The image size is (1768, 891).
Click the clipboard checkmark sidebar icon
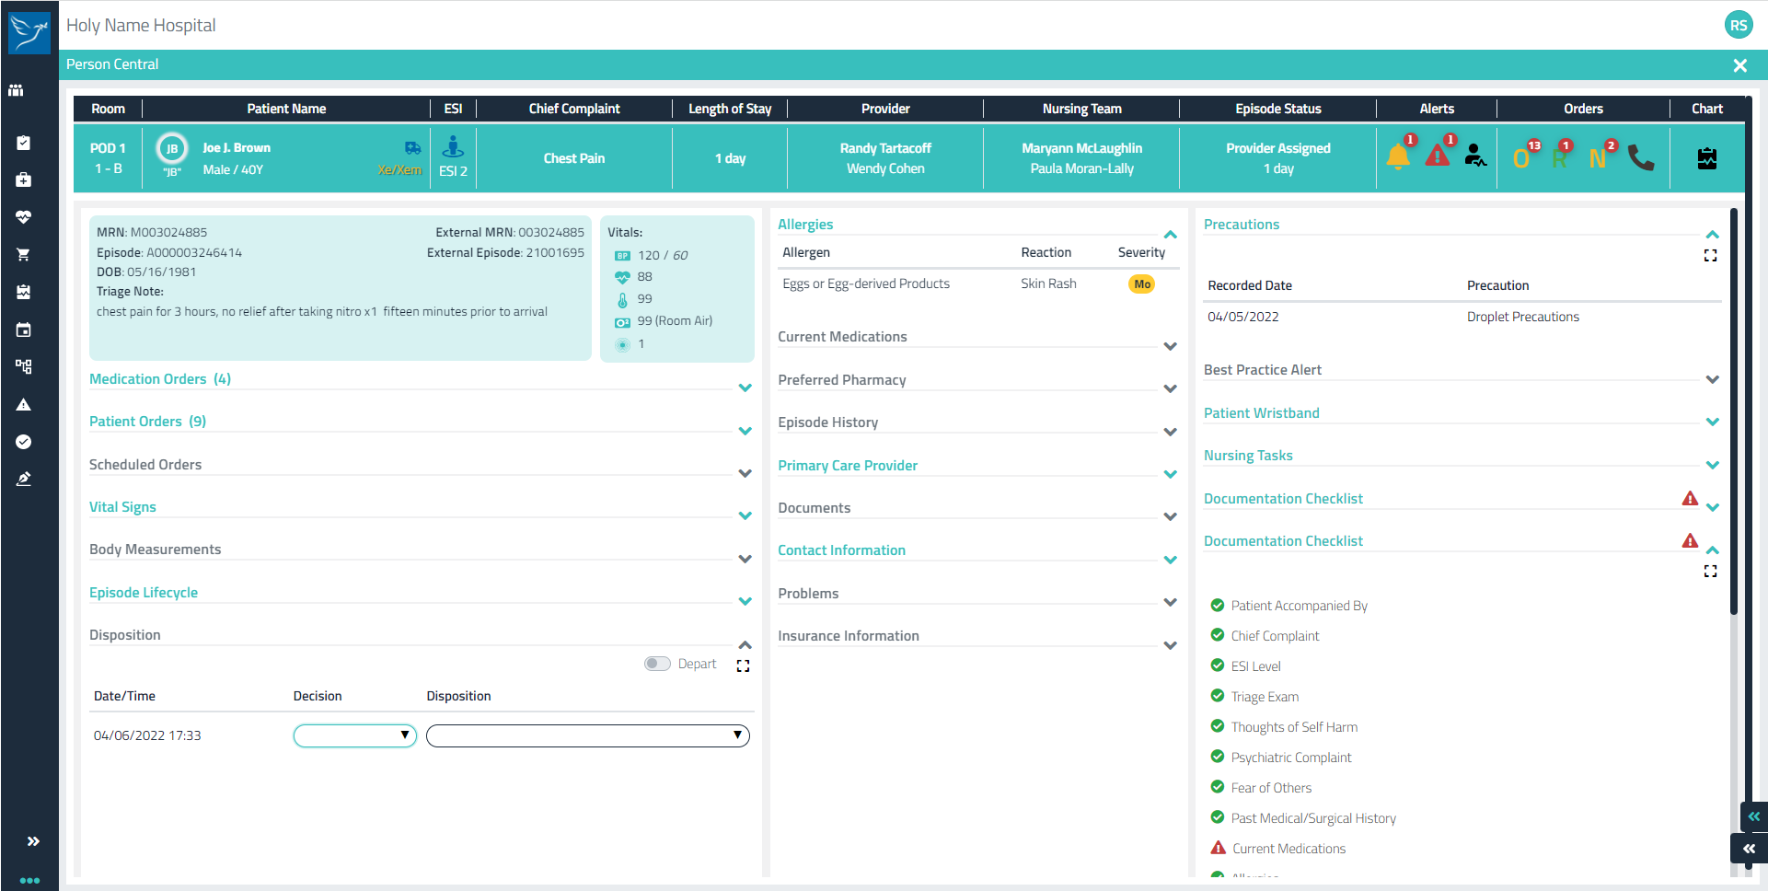point(24,143)
